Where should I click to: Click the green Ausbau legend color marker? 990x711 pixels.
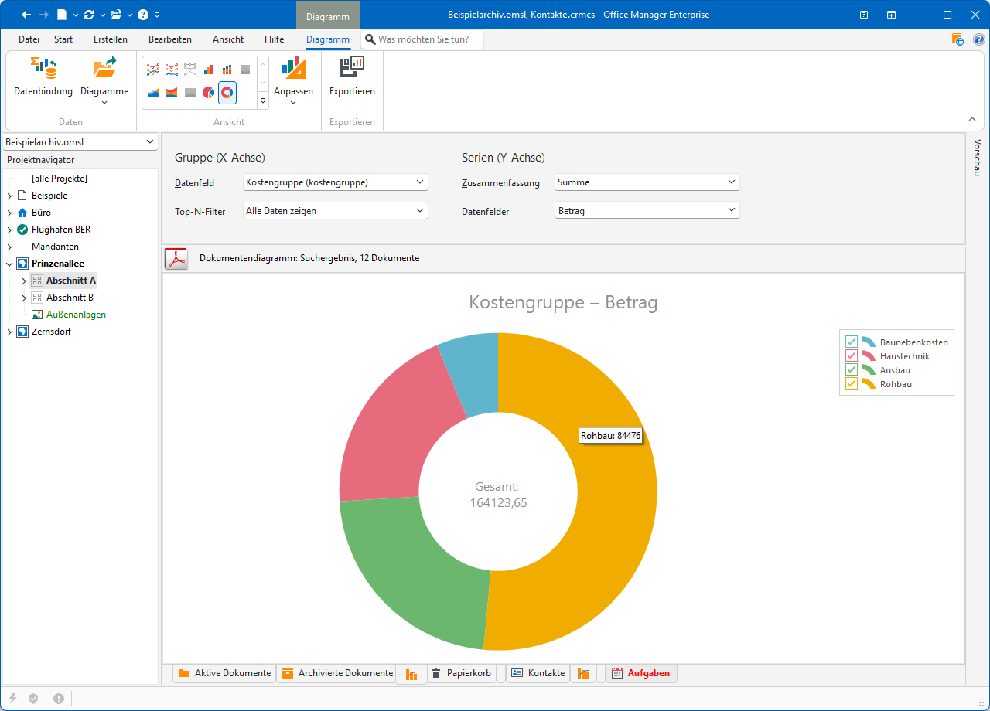(869, 369)
